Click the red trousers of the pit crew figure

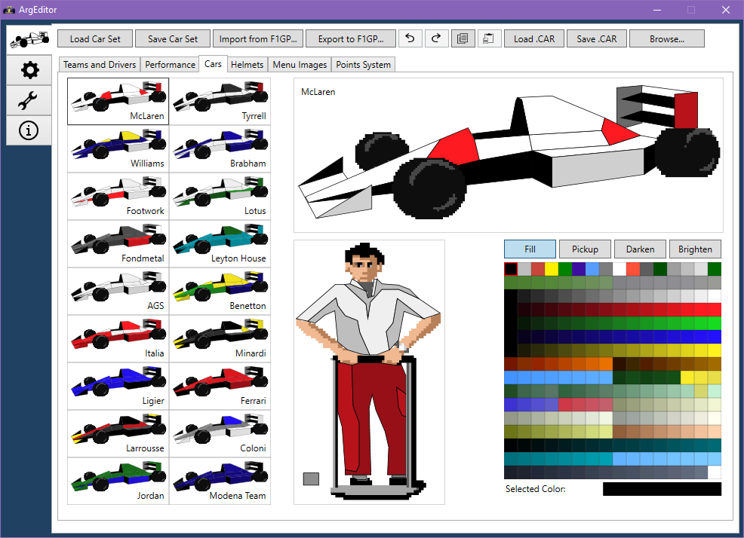coord(373,417)
